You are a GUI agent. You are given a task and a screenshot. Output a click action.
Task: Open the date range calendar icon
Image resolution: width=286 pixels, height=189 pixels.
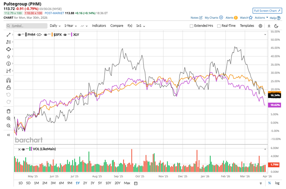click(x=136, y=183)
